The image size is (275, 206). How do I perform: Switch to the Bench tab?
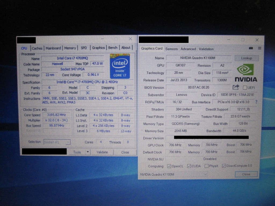(113, 47)
